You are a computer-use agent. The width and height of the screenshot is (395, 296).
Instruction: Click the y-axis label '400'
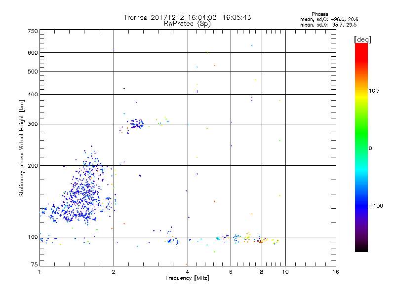point(33,94)
